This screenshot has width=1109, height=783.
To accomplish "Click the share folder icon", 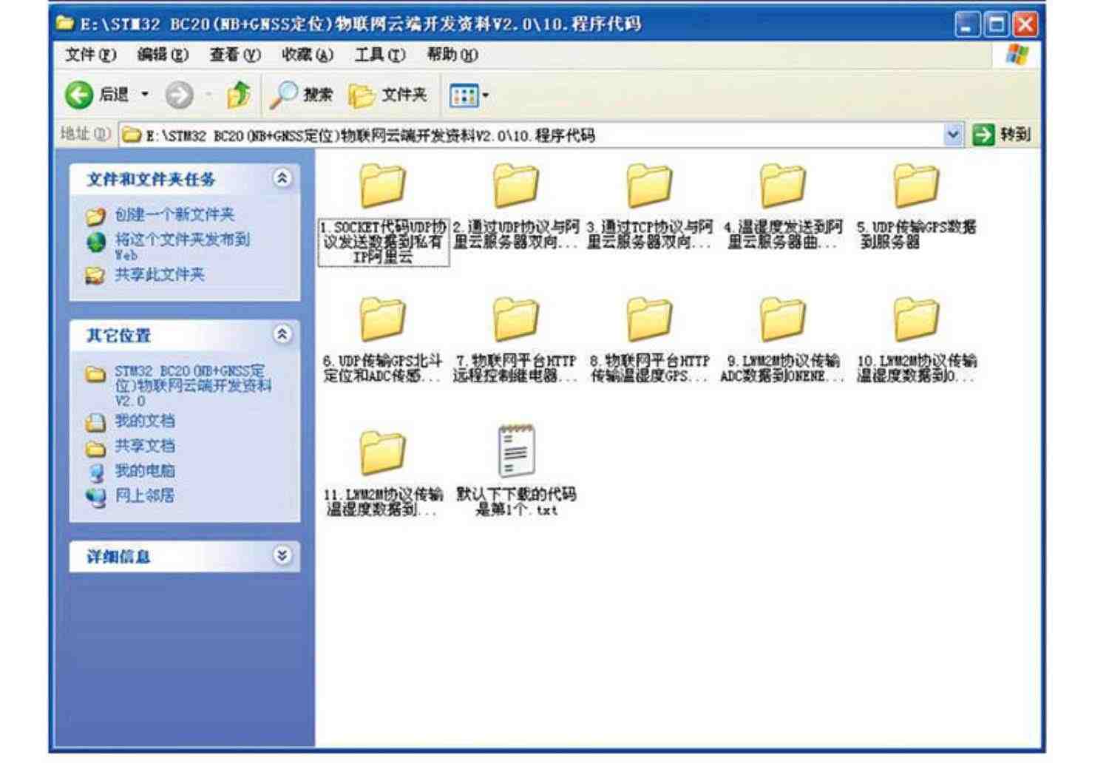I will tap(95, 275).
